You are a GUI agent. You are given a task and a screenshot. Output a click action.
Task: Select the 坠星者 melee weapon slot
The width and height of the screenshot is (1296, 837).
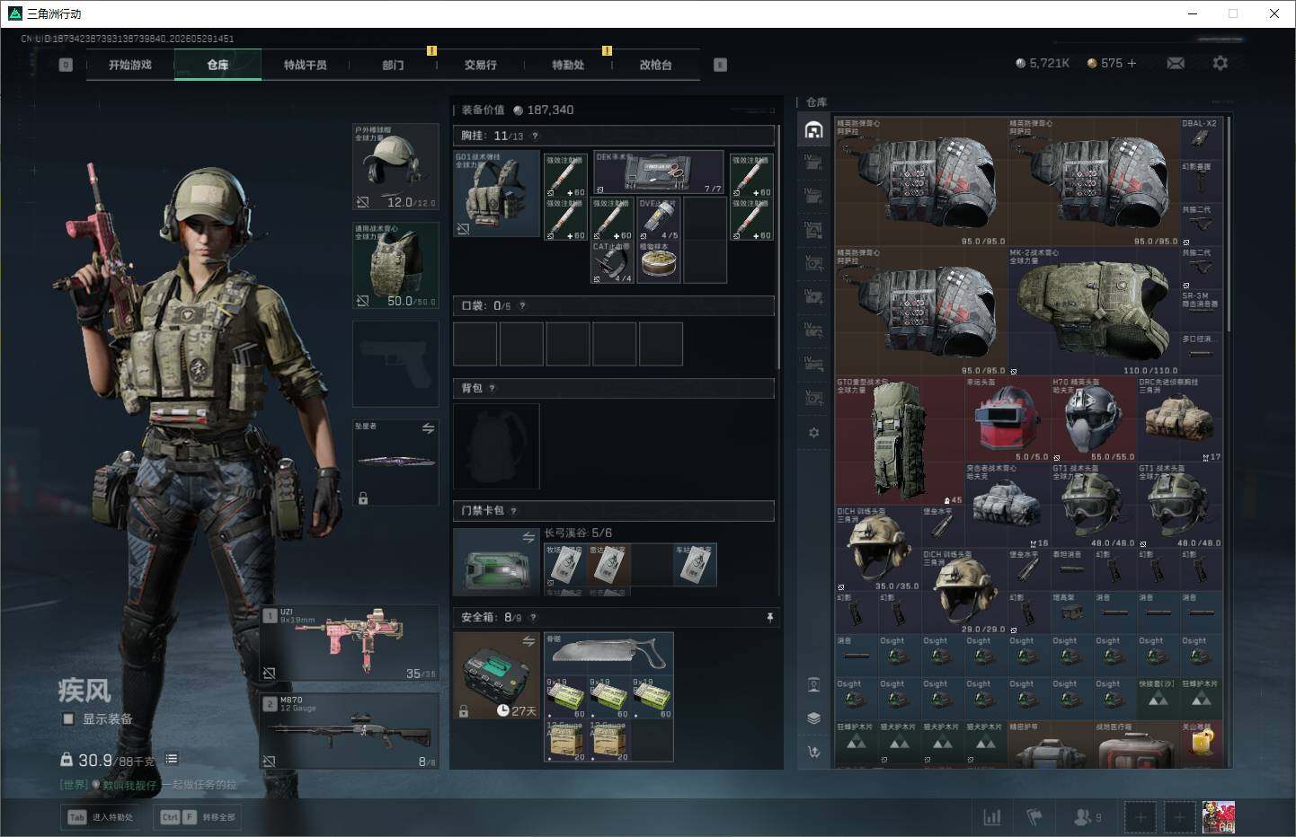395,462
